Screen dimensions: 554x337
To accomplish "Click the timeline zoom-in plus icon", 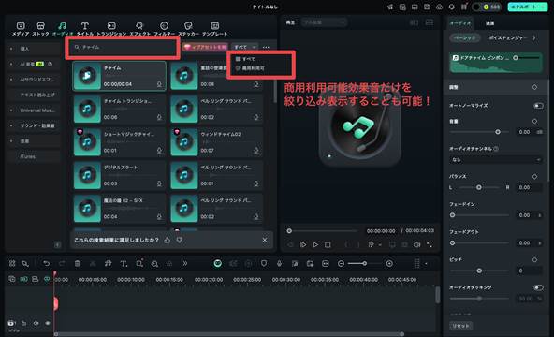I will (389, 264).
